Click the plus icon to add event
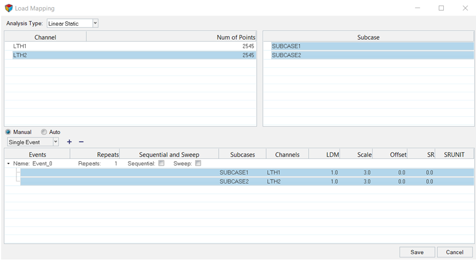476x260 pixels. tap(69, 142)
